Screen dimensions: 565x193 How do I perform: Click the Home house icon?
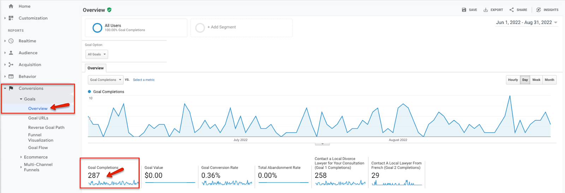click(11, 6)
